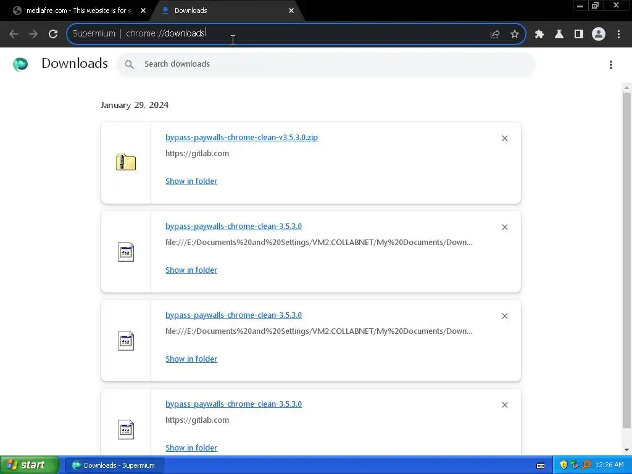632x474 pixels.
Task: Remove the fourth download card
Action: point(505,405)
